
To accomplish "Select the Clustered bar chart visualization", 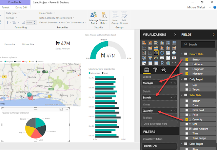I will pyautogui.click(x=156, y=43).
